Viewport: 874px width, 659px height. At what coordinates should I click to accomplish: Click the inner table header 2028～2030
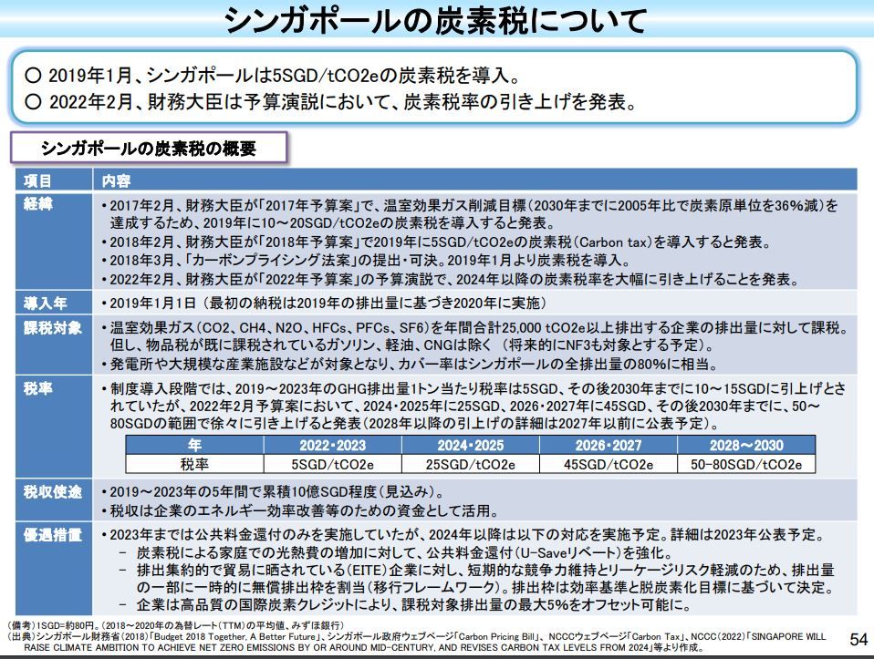(746, 445)
